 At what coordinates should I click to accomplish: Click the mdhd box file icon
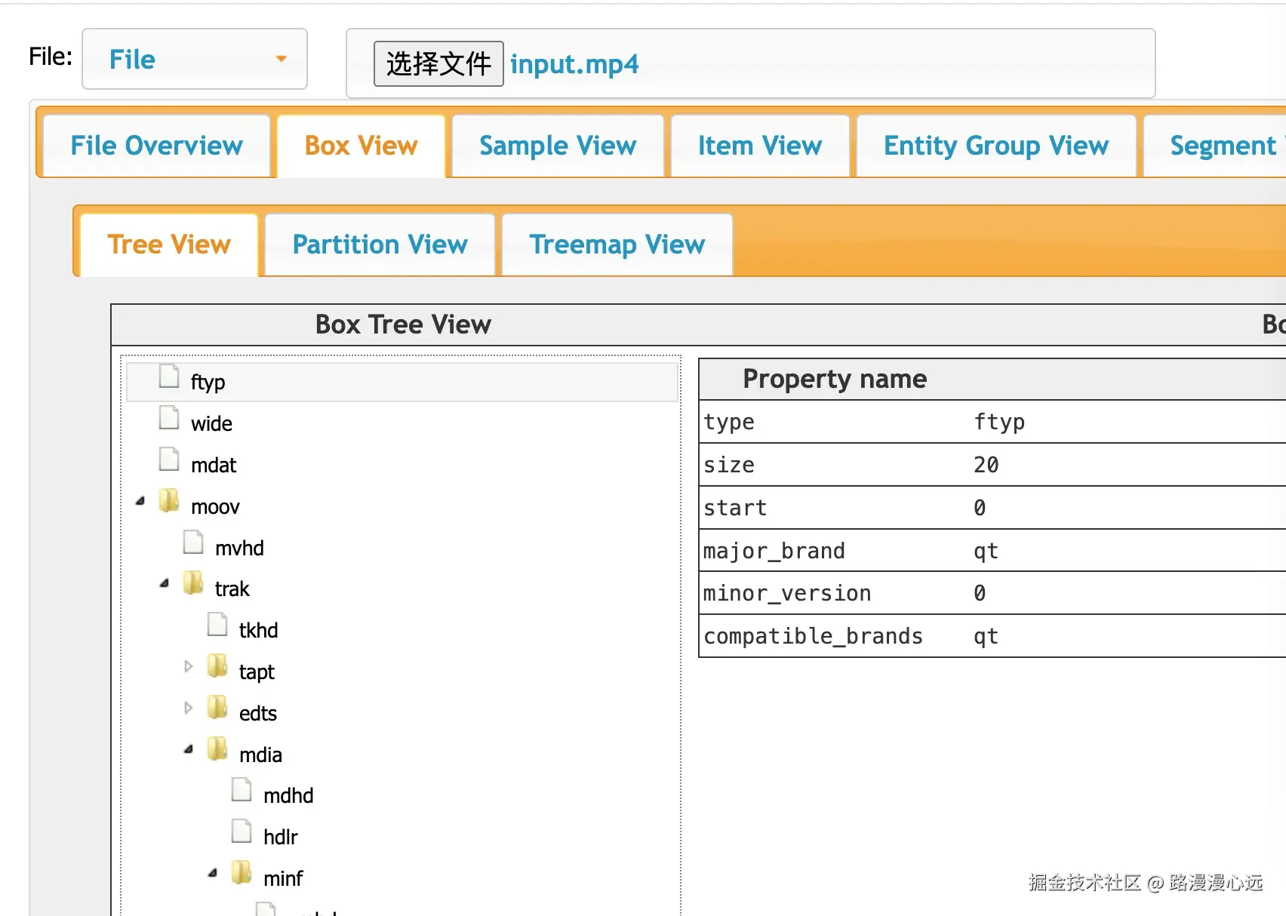pyautogui.click(x=242, y=789)
